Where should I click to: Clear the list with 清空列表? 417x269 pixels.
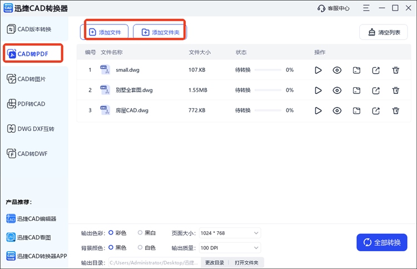(x=384, y=32)
